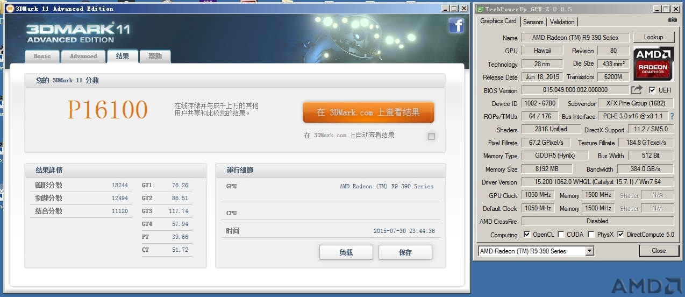Click the Memory Size 8192 MB field
Screen dimensions: 685x297
[547, 169]
